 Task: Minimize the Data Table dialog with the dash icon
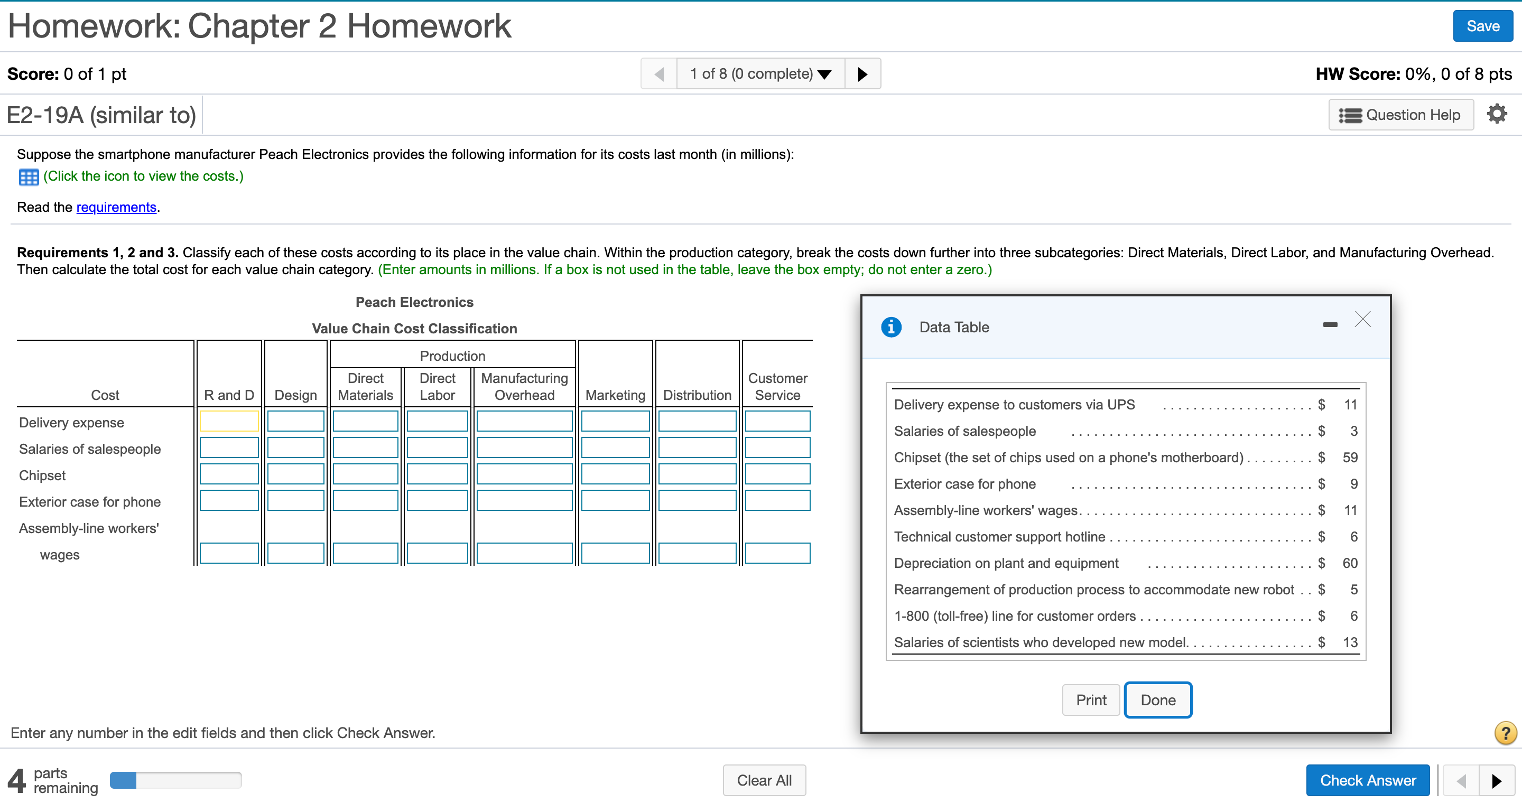(1330, 324)
